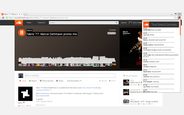Screen dimensions: 184x115
Task: Click the Write a comment field
Action: coord(70,75)
